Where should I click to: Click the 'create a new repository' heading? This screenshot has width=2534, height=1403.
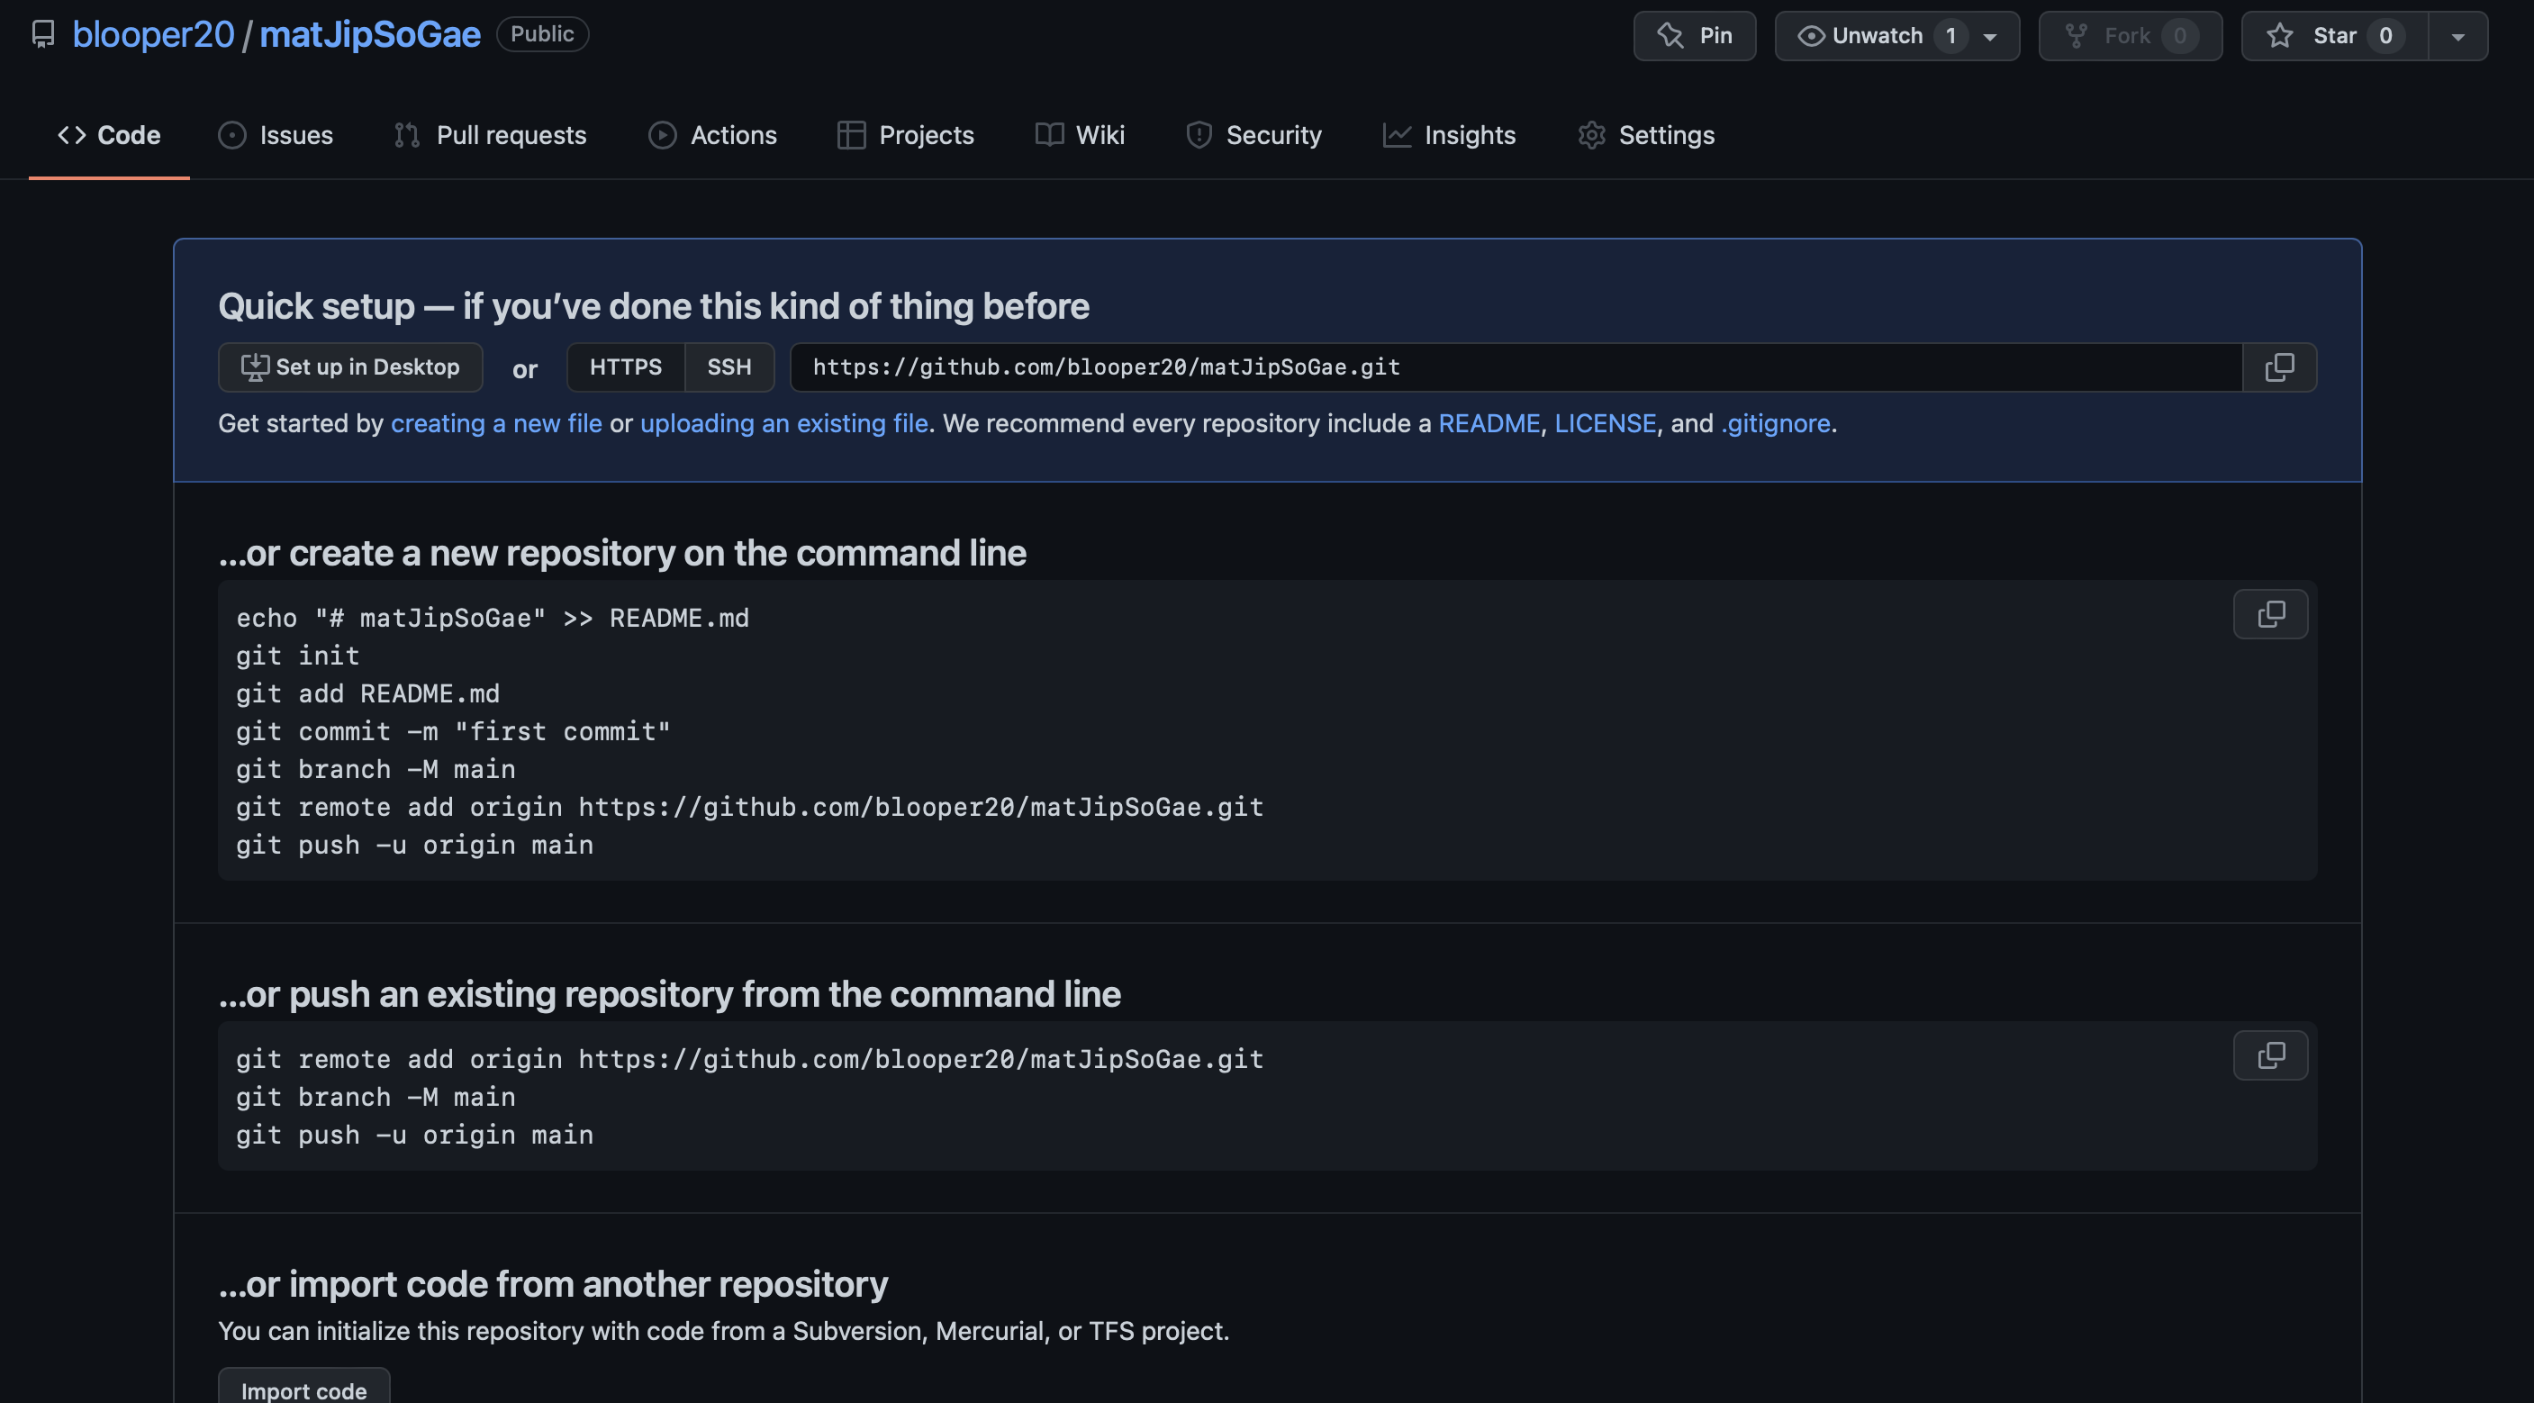pos(621,553)
